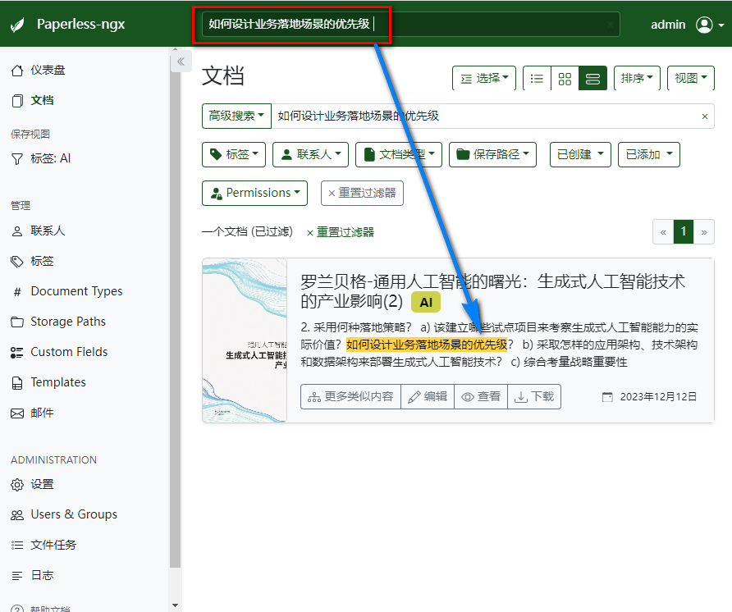Switch to small cards grid view
This screenshot has width=732, height=612.
point(565,79)
